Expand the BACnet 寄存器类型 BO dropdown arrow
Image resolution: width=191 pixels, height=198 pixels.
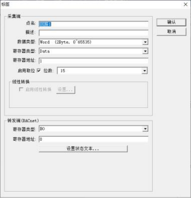click(x=145, y=129)
